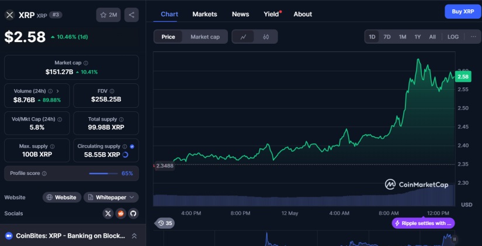The image size is (482, 246).
Task: Click the CoinBites video camera icon
Action: [x=9, y=236]
